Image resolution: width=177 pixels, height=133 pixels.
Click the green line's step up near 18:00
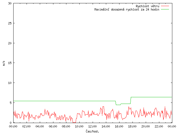131,100
